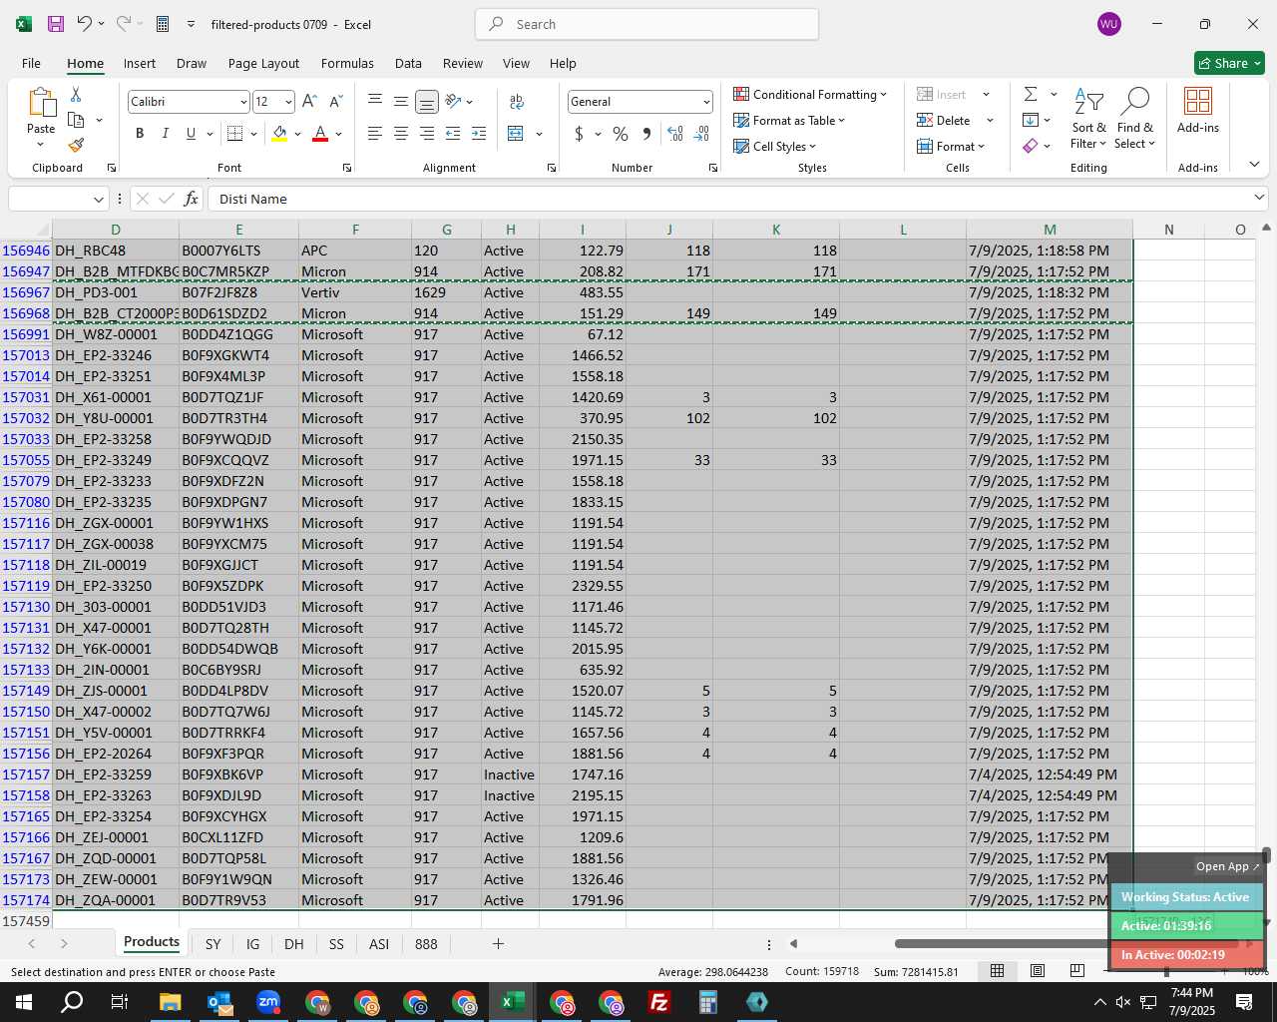Open the Review ribbon tab

463,63
